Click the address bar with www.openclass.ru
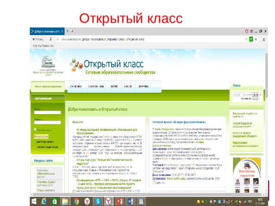The width and height of the screenshot is (275, 206). click(151, 39)
